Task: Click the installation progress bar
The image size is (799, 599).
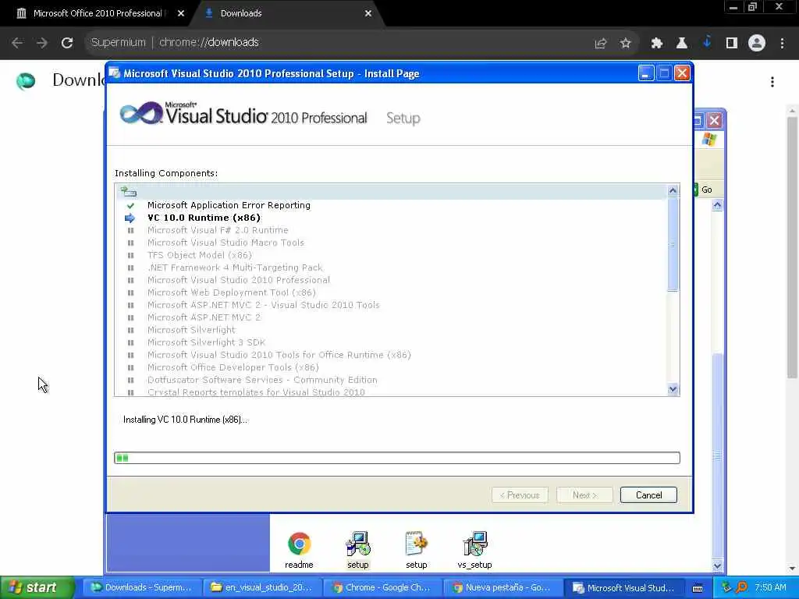Action: pos(397,458)
